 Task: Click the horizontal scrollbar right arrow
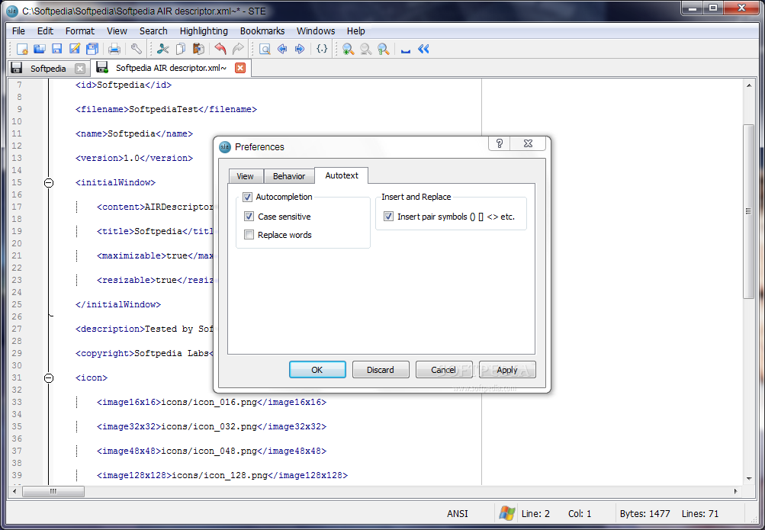click(x=736, y=491)
